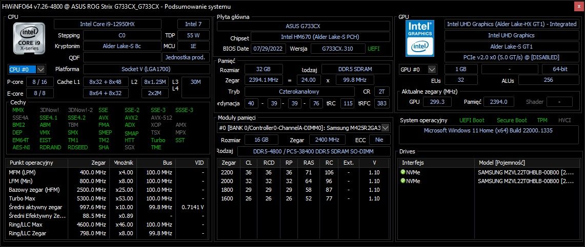Select the Ring/LLC Max row

coord(106,224)
